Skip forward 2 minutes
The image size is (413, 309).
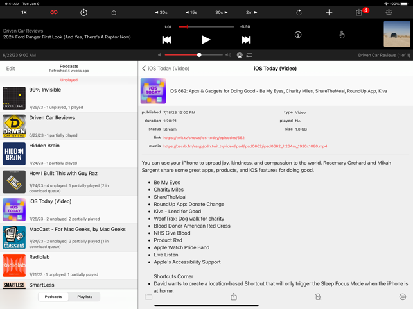(x=251, y=12)
